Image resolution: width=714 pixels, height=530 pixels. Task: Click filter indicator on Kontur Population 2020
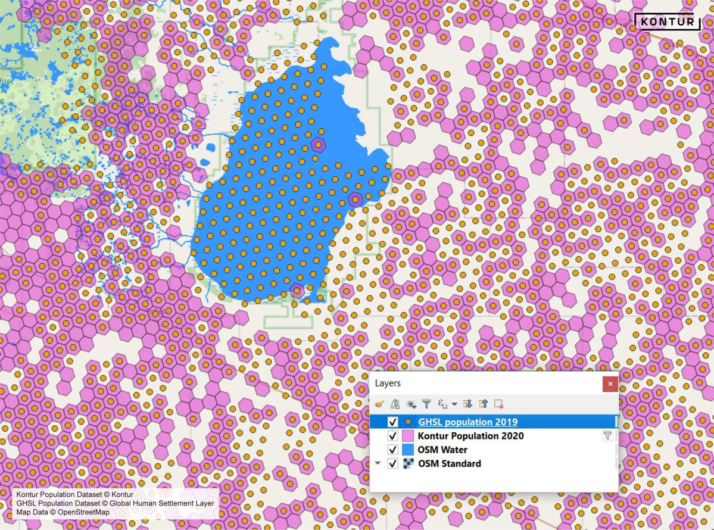[x=607, y=436]
